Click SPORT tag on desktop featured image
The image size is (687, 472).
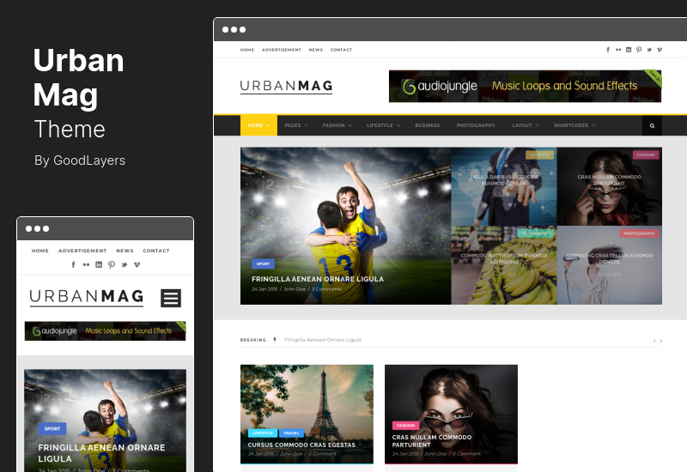point(263,264)
